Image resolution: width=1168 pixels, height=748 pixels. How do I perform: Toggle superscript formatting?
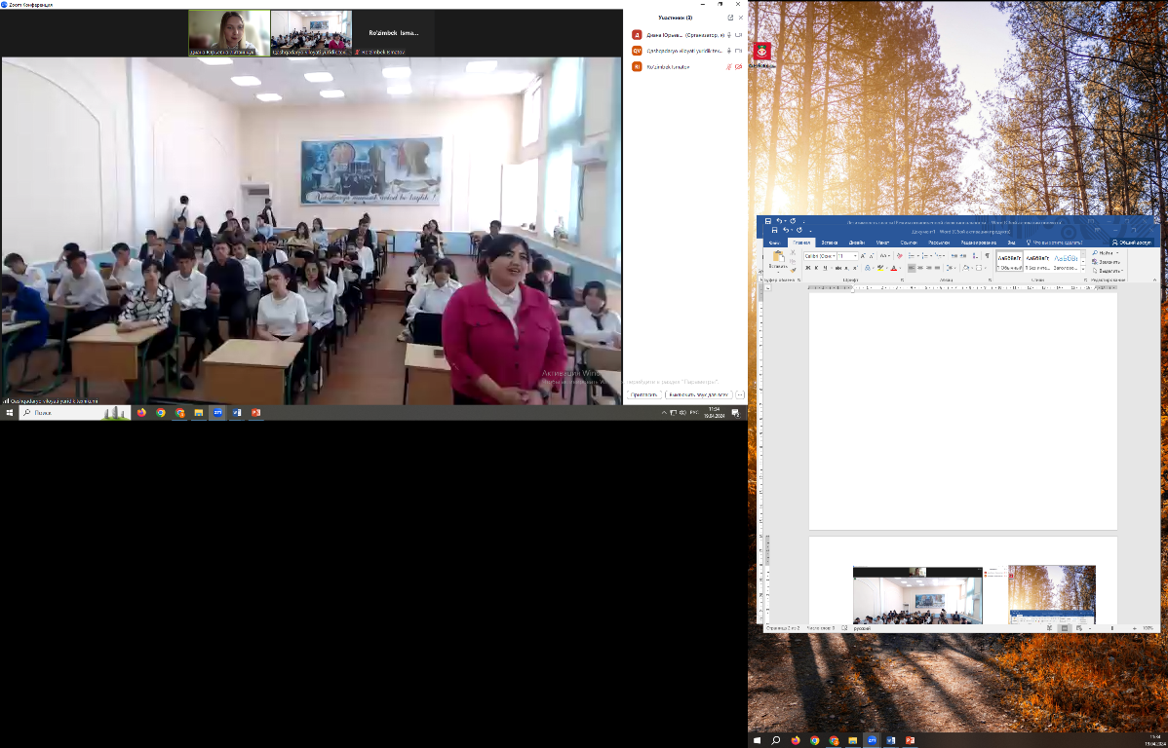tap(854, 268)
